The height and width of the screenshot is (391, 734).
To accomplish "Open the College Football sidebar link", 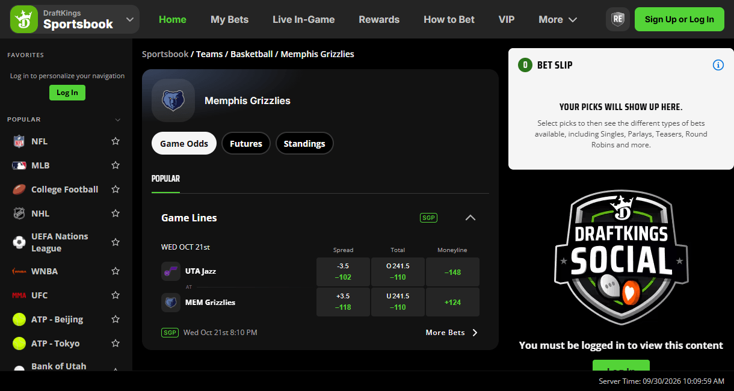I will click(64, 189).
